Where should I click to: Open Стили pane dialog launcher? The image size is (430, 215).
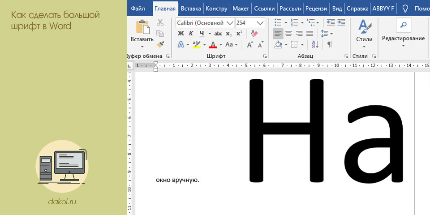(374, 56)
